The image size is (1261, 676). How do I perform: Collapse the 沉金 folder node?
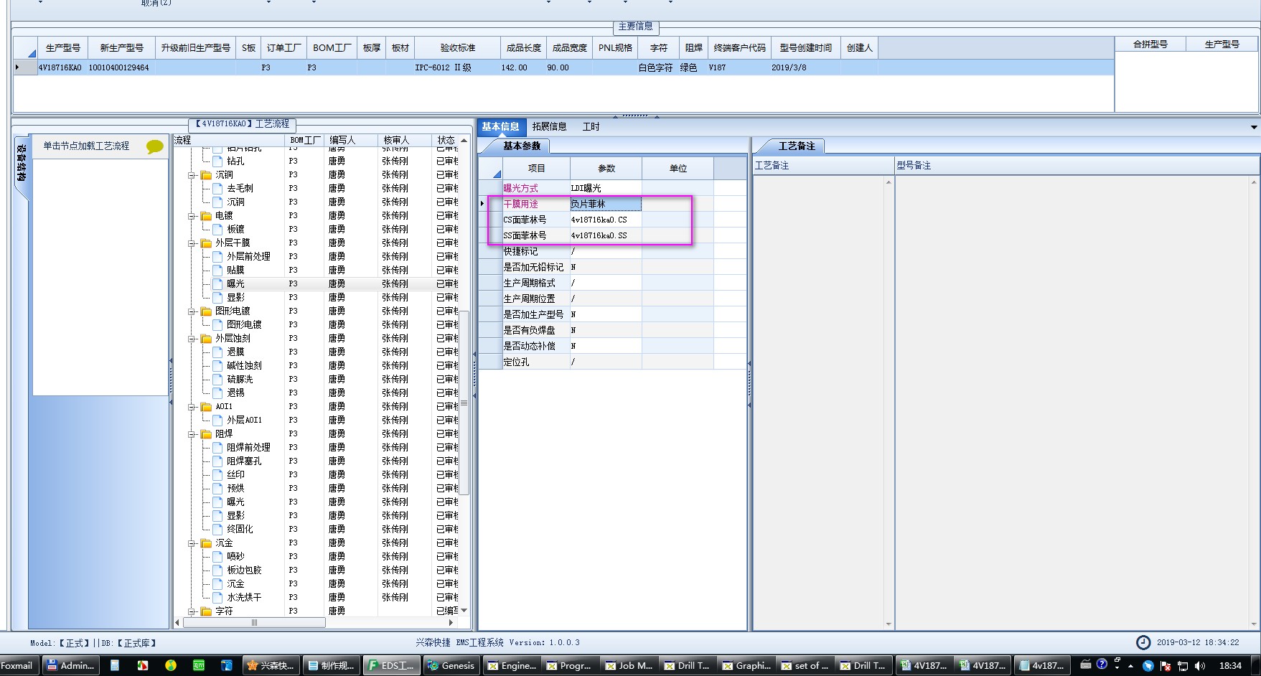[x=192, y=543]
